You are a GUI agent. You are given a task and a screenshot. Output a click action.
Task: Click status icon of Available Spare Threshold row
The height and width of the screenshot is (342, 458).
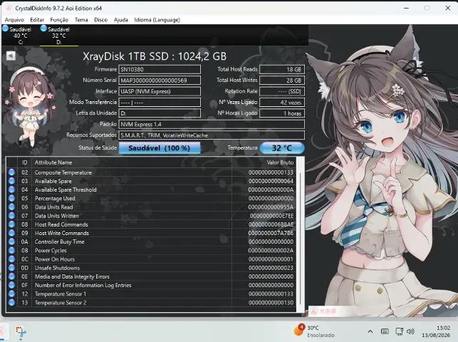pos(11,190)
